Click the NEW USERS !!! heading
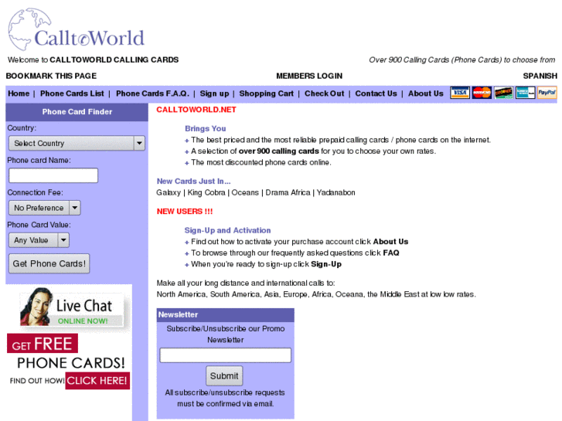Screen dimensions: 562x421 coord(185,212)
